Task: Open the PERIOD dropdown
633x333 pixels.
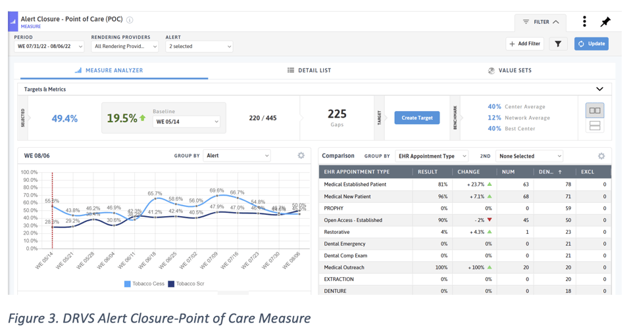Action: coord(49,47)
